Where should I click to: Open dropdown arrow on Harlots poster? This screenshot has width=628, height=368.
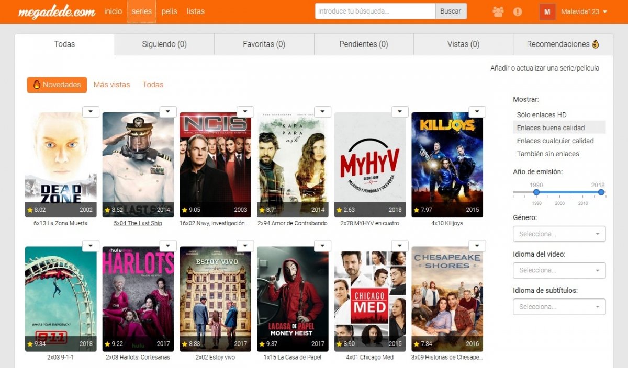point(168,246)
